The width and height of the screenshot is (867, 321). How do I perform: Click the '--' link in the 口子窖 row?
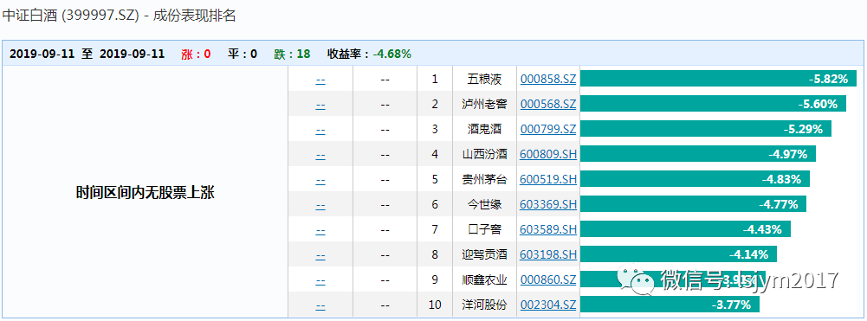(x=320, y=230)
